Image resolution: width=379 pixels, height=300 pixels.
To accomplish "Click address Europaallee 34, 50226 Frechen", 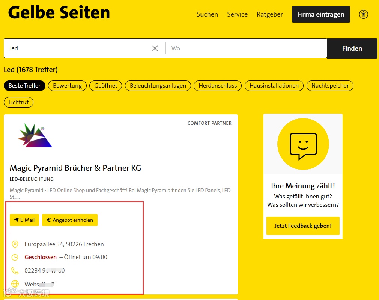I will pyautogui.click(x=64, y=244).
